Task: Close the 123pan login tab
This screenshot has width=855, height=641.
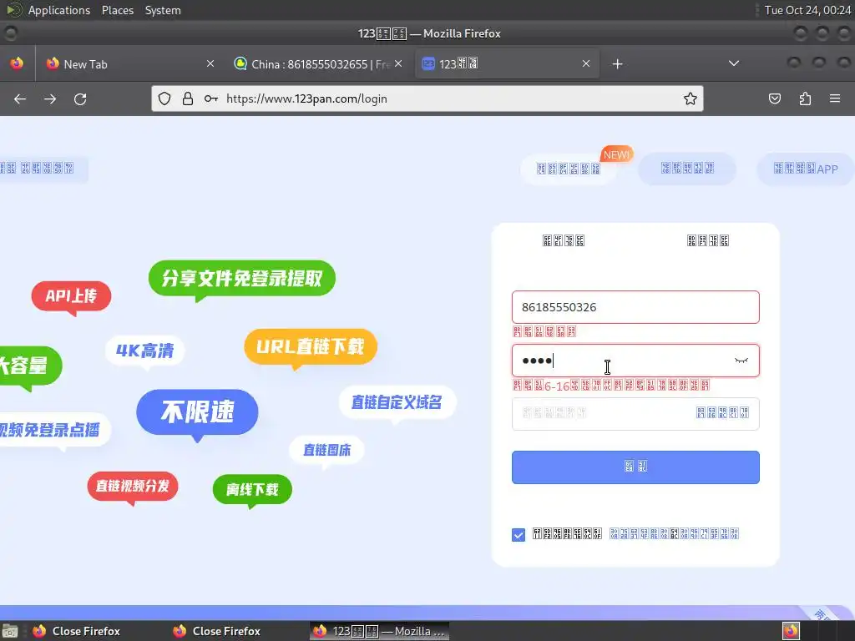Action: click(586, 63)
